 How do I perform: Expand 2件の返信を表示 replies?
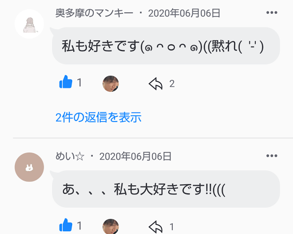click(x=98, y=117)
